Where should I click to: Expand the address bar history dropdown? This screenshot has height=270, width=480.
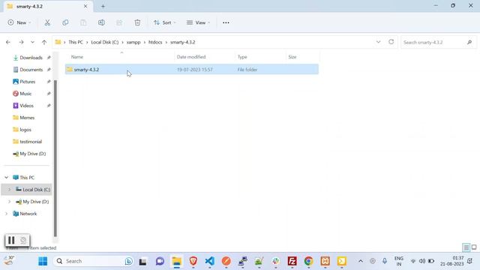378,42
